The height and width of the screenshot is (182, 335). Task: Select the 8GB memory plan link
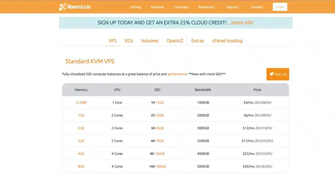[81, 166]
